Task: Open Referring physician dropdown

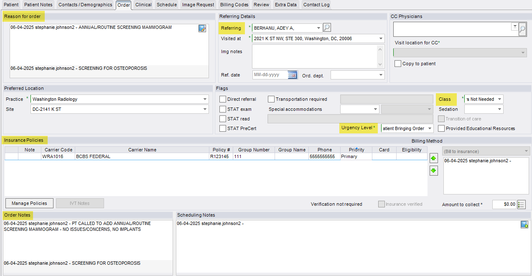Action: [x=319, y=28]
